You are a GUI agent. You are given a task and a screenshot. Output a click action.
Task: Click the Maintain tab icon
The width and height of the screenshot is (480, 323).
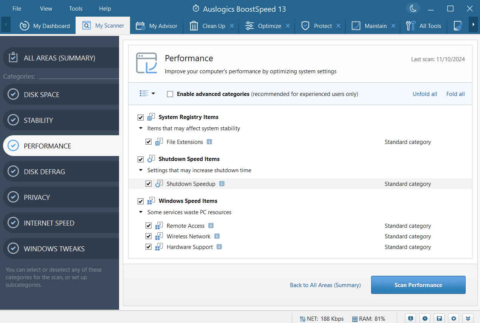(356, 26)
